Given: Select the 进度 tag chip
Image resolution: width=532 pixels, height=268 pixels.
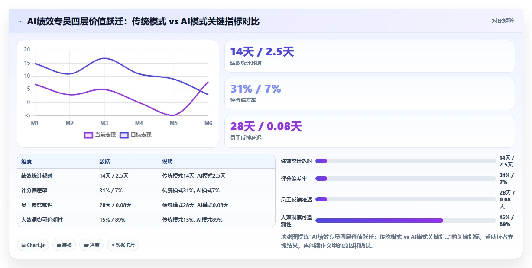Looking at the screenshot, I should pyautogui.click(x=91, y=245).
